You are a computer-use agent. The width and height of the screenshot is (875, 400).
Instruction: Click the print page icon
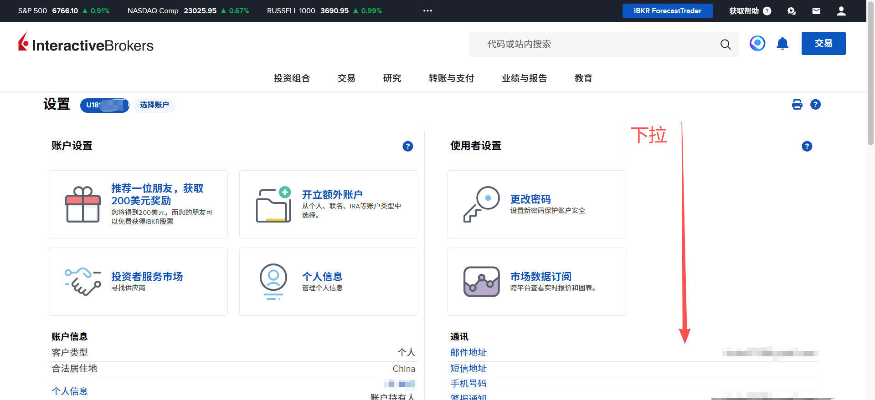click(797, 105)
